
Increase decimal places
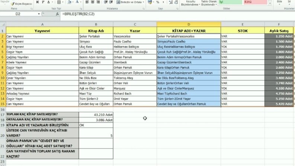click(171, 2)
